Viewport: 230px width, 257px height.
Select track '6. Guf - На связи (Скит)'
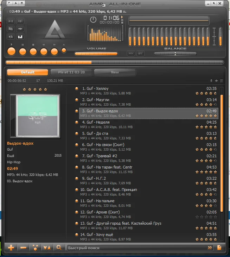pyautogui.click(x=148, y=147)
